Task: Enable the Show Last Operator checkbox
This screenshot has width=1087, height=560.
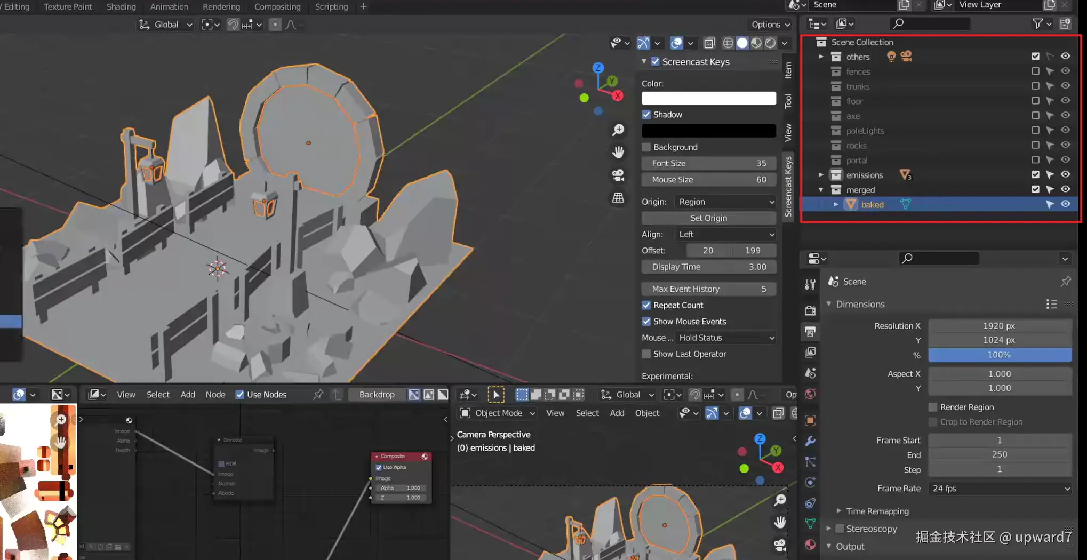Action: (x=646, y=354)
